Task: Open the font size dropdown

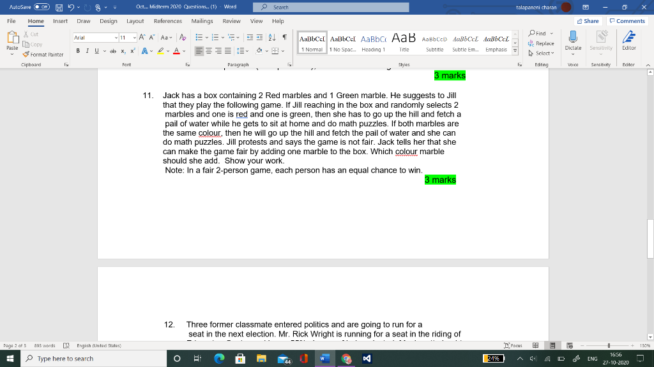Action: 134,38
